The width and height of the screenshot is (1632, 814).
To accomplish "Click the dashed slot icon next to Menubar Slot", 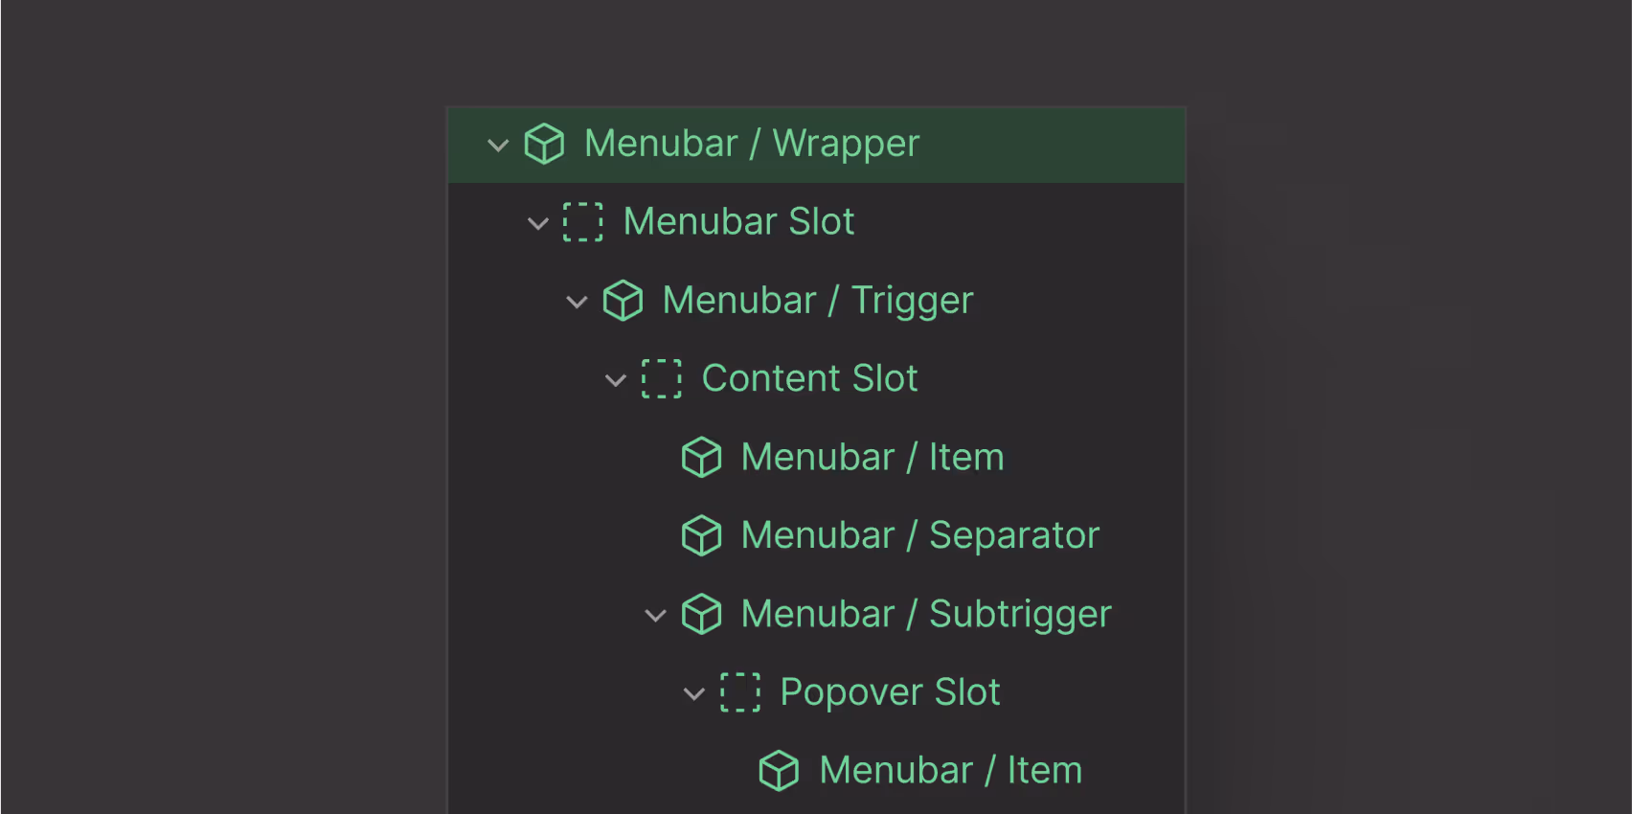I will [583, 221].
